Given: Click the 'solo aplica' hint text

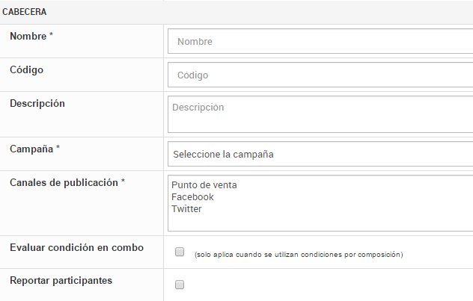Looking at the screenshot, I should tap(298, 255).
